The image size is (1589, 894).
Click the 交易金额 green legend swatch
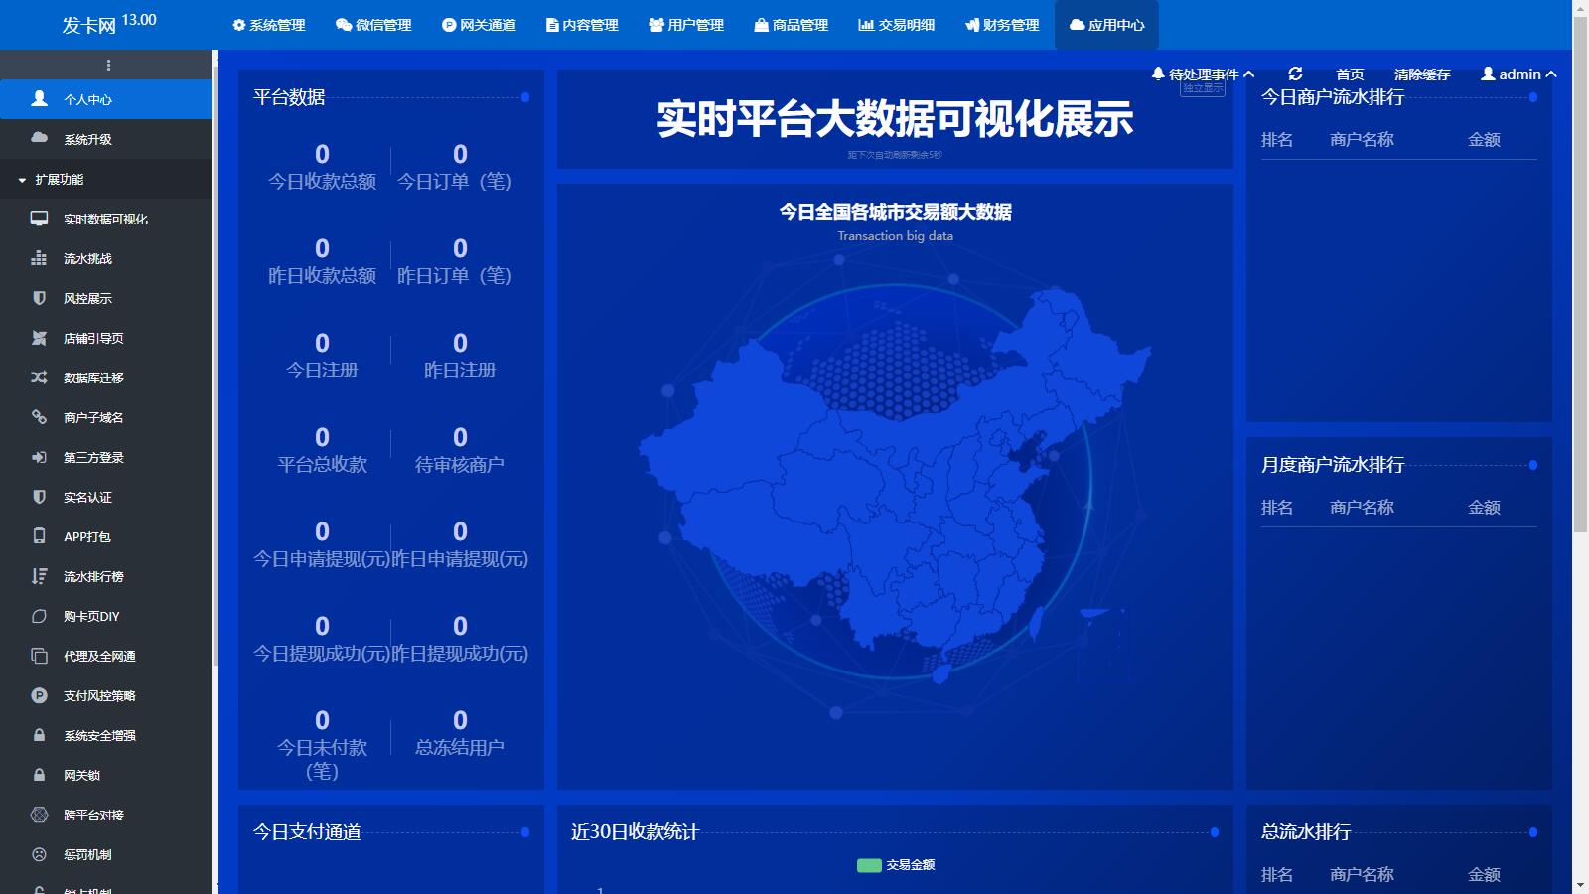coord(869,865)
